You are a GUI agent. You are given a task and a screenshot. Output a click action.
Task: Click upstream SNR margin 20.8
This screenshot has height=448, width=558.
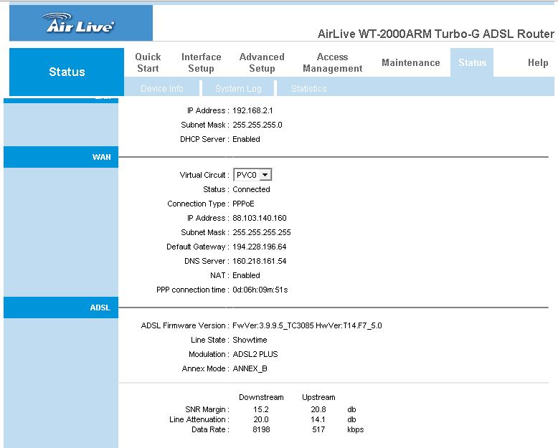[318, 409]
